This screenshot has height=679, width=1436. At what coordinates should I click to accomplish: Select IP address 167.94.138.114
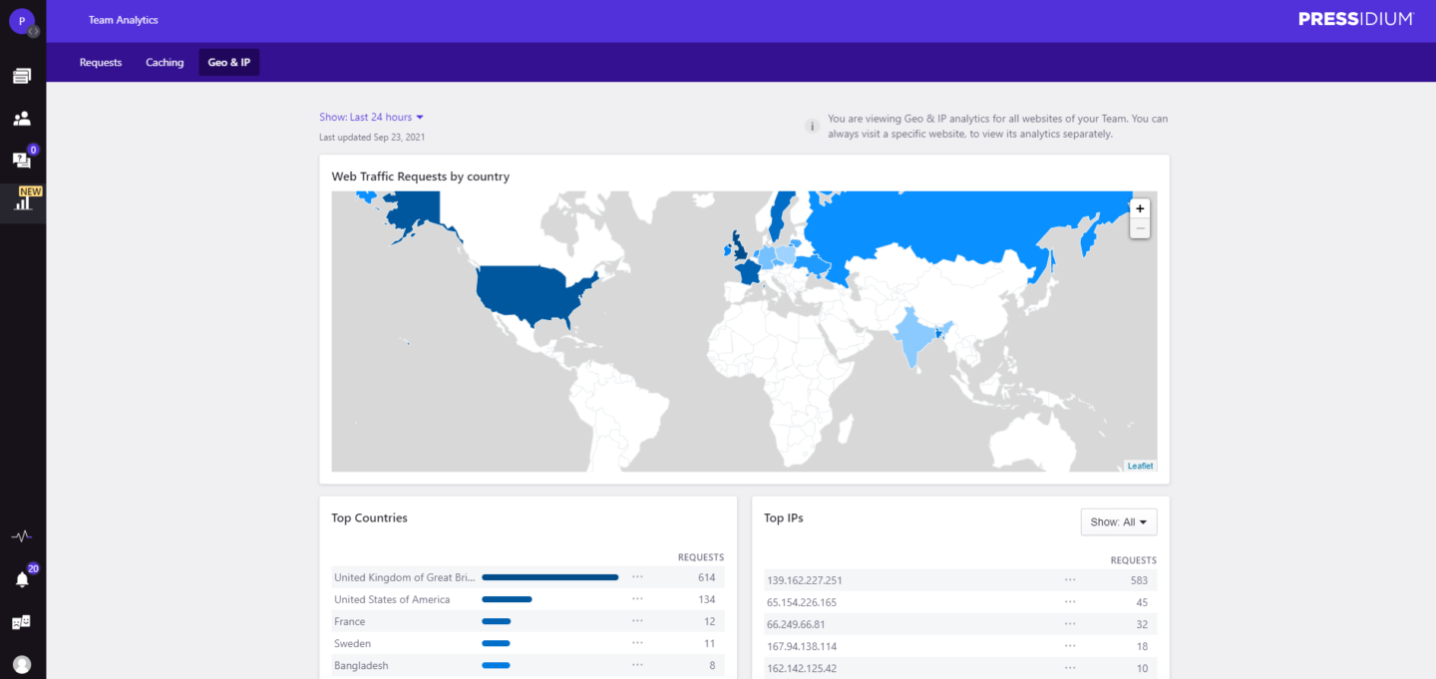point(801,646)
